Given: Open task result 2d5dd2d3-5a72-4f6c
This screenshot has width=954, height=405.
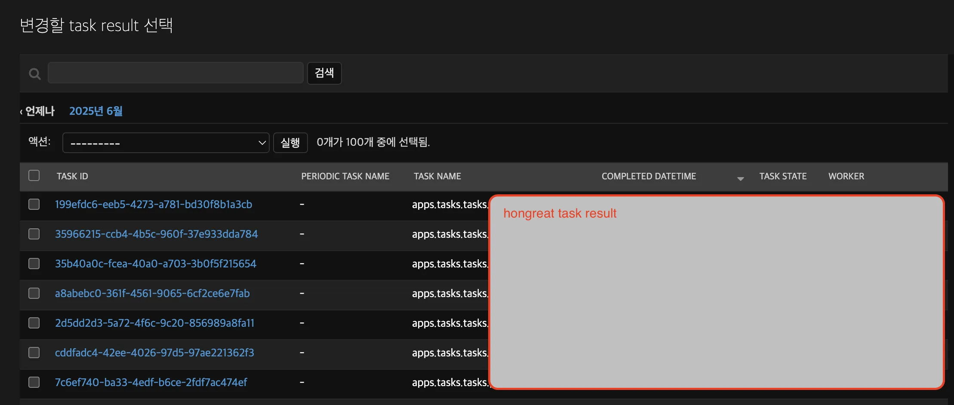Looking at the screenshot, I should (x=154, y=323).
